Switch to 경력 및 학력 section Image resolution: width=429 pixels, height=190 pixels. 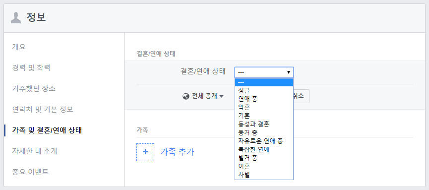pyautogui.click(x=31, y=67)
